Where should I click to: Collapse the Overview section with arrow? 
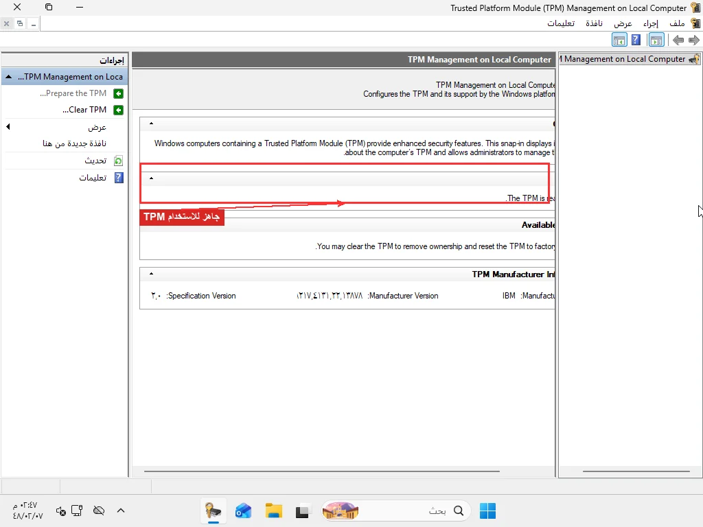click(x=152, y=124)
